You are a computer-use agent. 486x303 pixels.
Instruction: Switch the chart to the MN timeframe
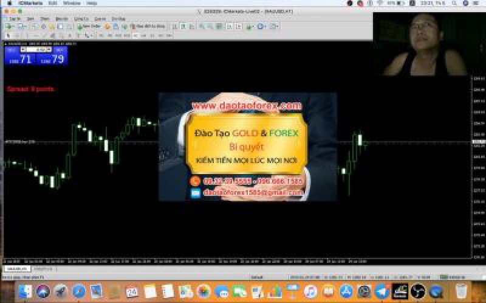pyautogui.click(x=169, y=35)
